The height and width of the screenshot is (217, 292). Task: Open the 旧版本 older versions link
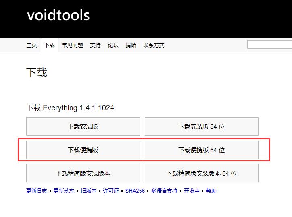pyautogui.click(x=89, y=191)
